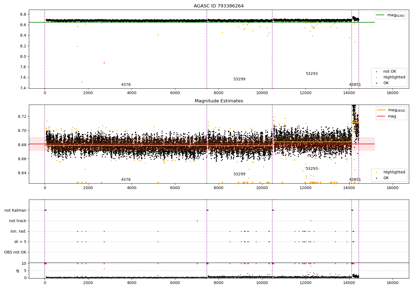Viewport: 413px width, 289px height.
Task: Click the 8.72 y-axis tick in the middle plot
Action: [x=22, y=116]
